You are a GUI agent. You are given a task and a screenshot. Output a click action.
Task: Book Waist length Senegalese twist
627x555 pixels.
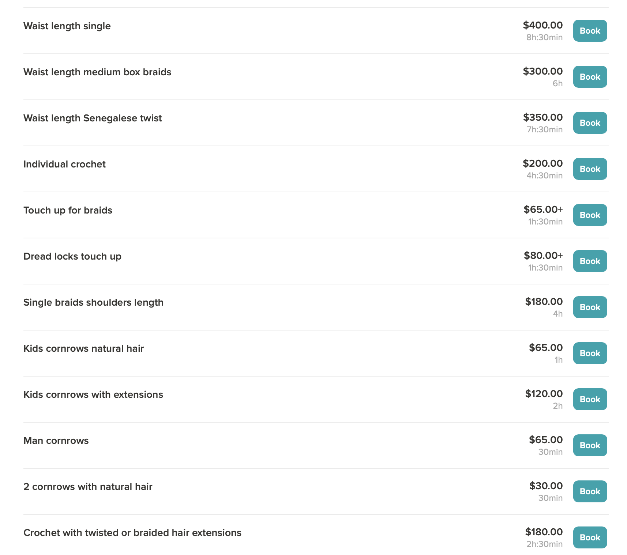click(x=590, y=123)
